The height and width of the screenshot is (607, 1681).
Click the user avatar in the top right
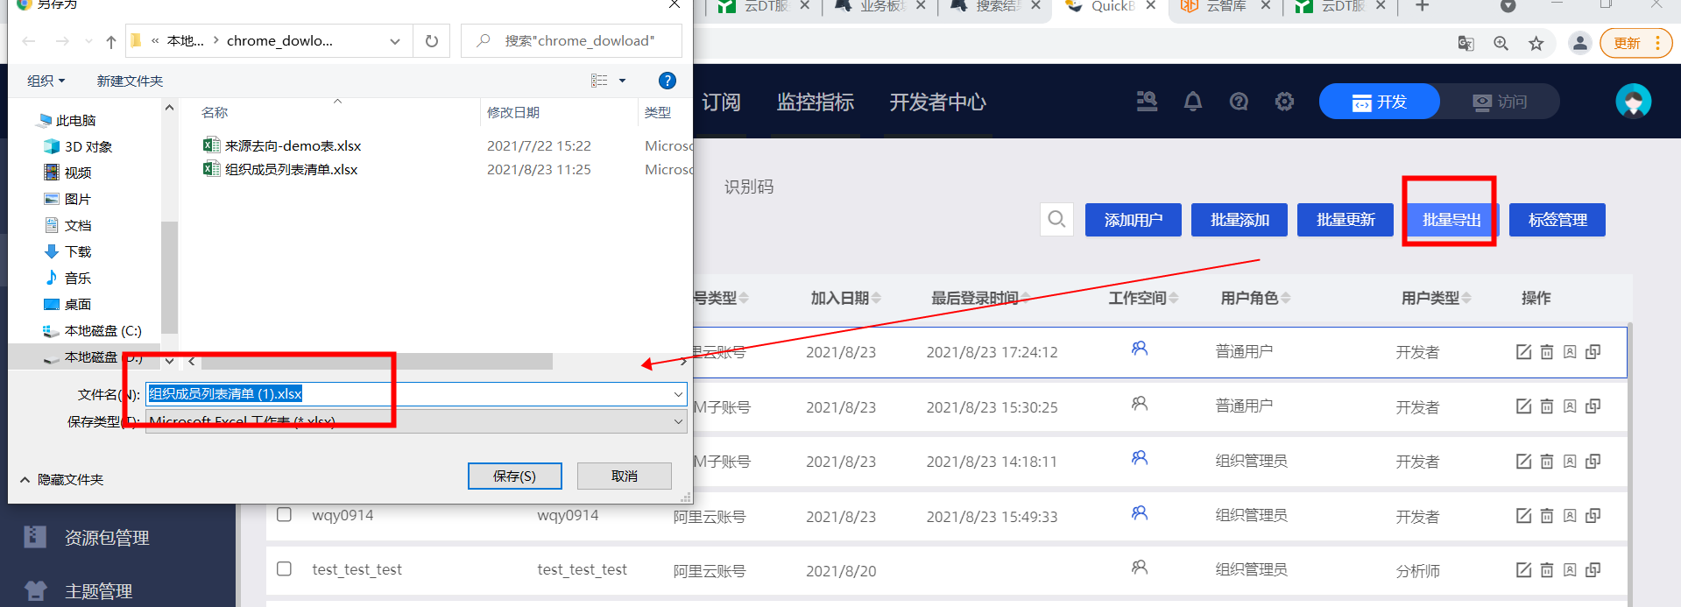coord(1633,102)
